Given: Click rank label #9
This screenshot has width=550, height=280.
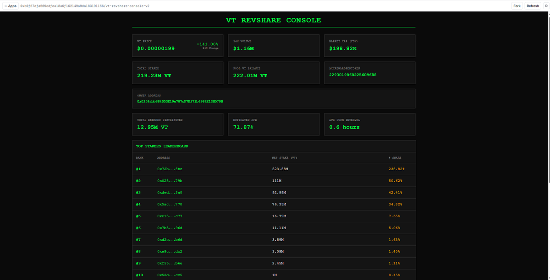Looking at the screenshot, I should 138,264.
